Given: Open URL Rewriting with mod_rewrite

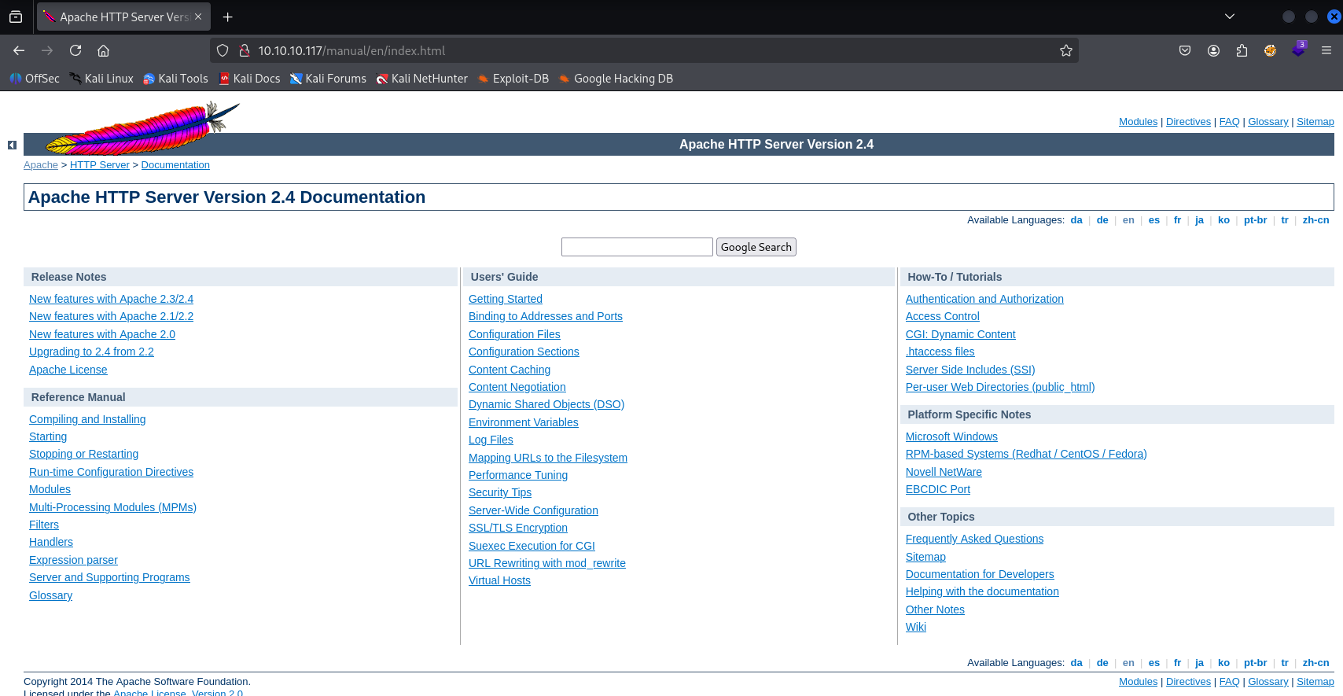Looking at the screenshot, I should click(x=547, y=563).
